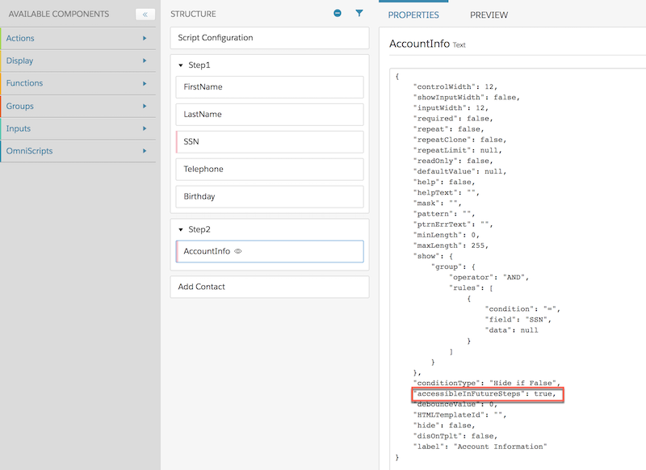
Task: Open the Structure filter funnel icon
Action: [x=359, y=13]
